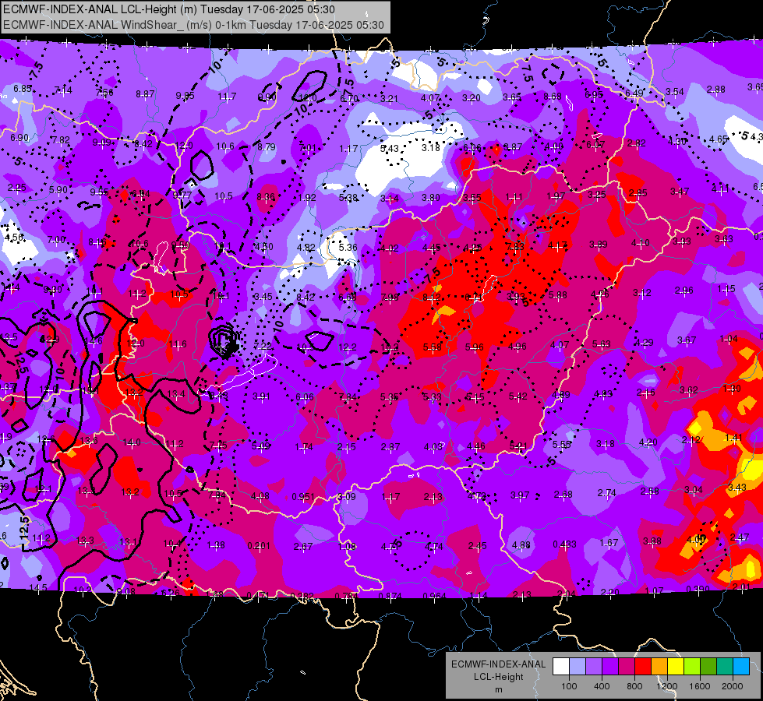Screen dimensions: 763x701
Task: Click the wind shear value 13.4
Action: point(176,394)
